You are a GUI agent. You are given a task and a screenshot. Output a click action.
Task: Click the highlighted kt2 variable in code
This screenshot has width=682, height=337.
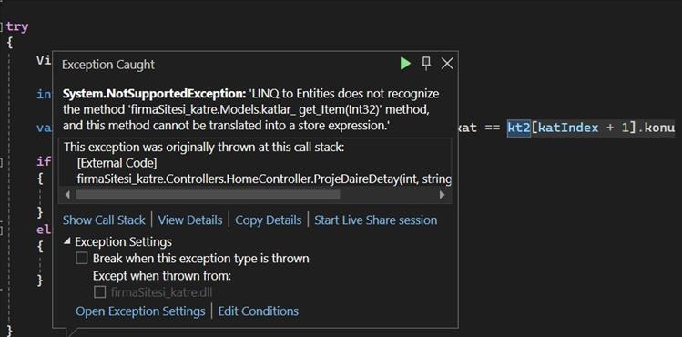519,128
